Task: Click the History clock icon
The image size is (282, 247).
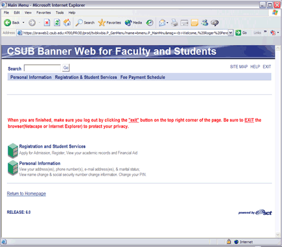Action: pyautogui.click(x=150, y=23)
